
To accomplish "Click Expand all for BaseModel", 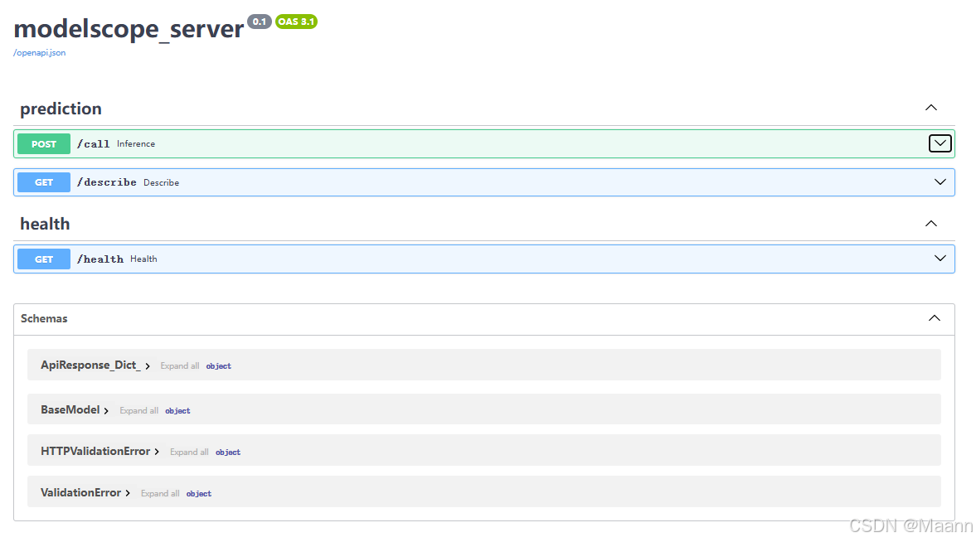I will pos(138,409).
